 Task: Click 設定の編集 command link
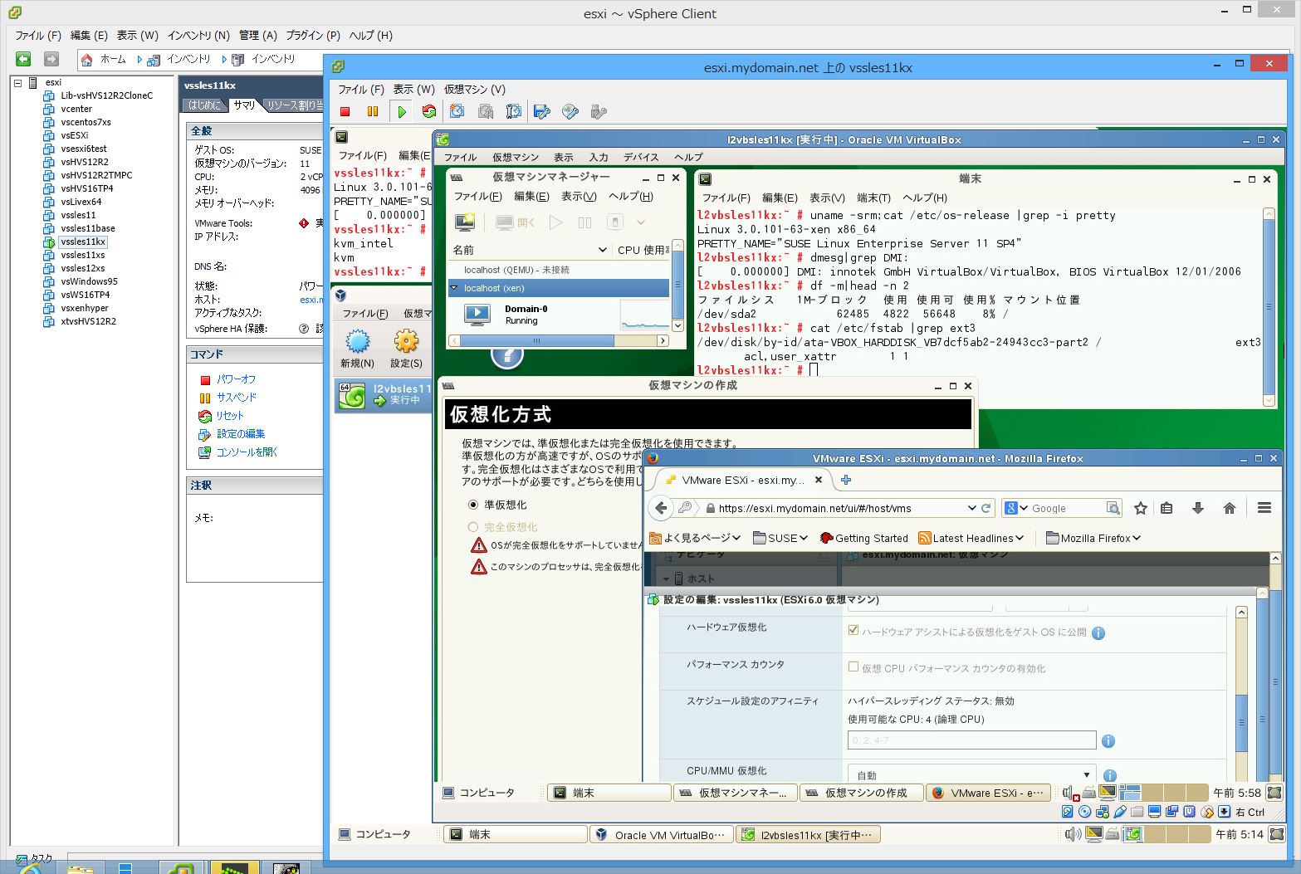pos(241,434)
